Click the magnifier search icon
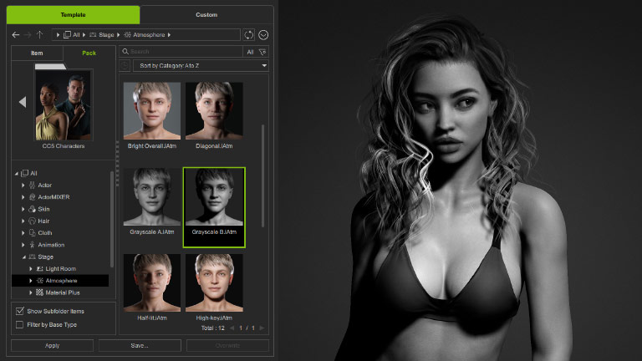Viewport: 642px width, 361px height. (x=125, y=52)
